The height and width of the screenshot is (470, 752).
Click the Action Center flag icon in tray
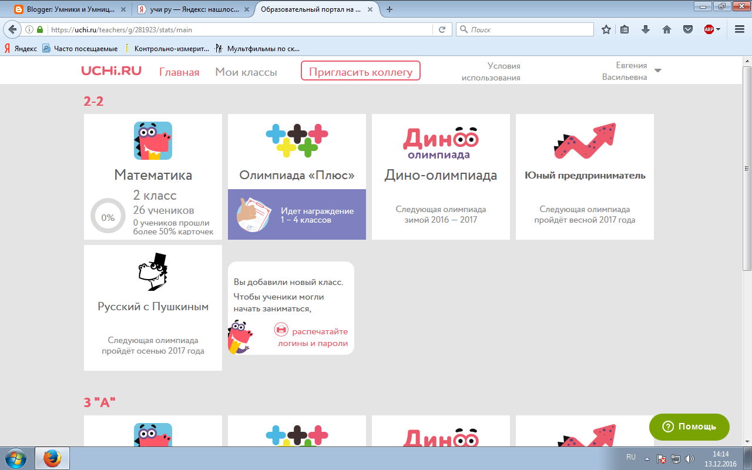(x=662, y=458)
